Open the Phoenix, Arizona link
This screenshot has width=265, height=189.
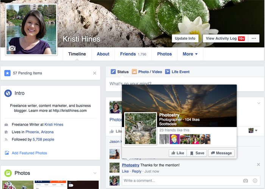(39, 132)
